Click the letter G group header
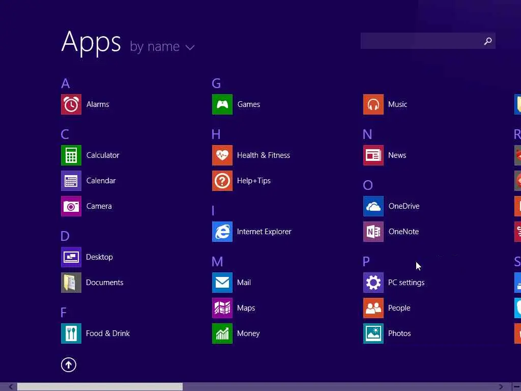521x391 pixels. point(216,83)
